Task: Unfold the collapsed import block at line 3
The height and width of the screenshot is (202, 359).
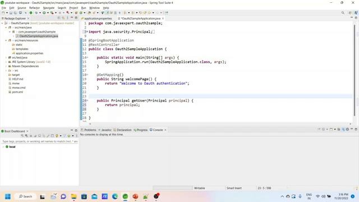Action: [x=87, y=31]
